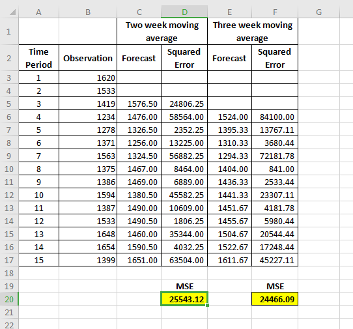The width and height of the screenshot is (353, 329).
Task: Select squared error cell 58564.00
Action: [184, 117]
